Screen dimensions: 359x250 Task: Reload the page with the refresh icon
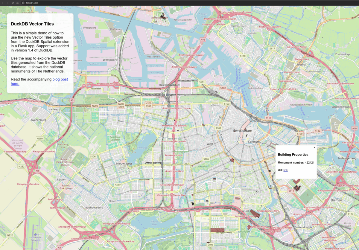13,3
